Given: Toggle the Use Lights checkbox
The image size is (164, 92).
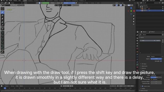Looking at the screenshot, I should click(161, 61).
